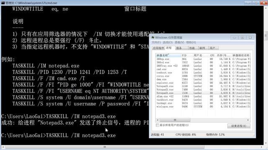
Task: Open the 帮助(H) menu
Action: coord(191,42)
